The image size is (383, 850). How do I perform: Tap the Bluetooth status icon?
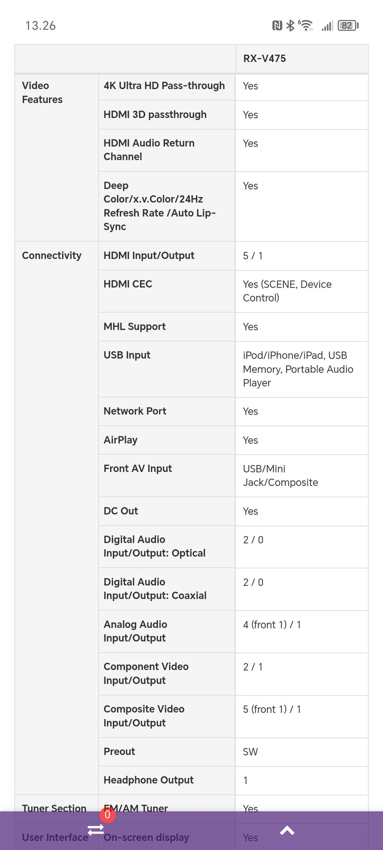(290, 26)
